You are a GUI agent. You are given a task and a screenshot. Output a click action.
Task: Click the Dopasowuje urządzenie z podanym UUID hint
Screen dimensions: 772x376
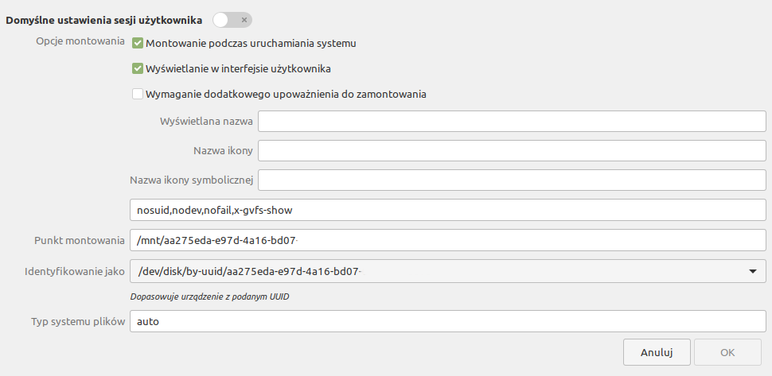point(209,297)
